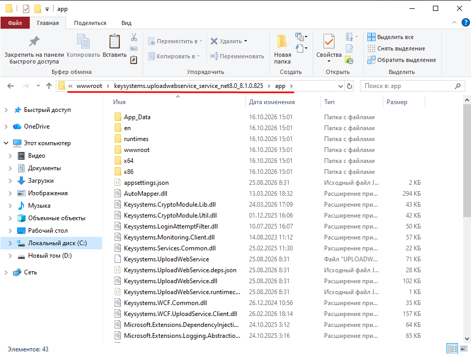
Task: Select the App_Data folder
Action: click(137, 117)
